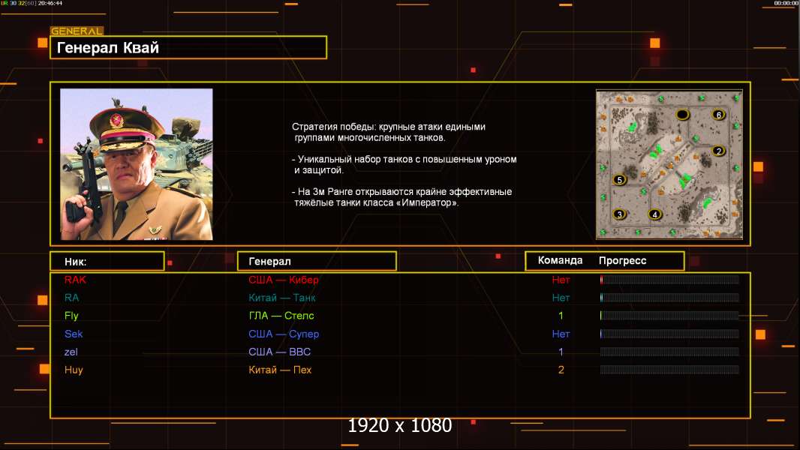Click RAK's loading progress bar
Image resolution: width=800 pixels, height=450 pixels.
[x=669, y=279]
